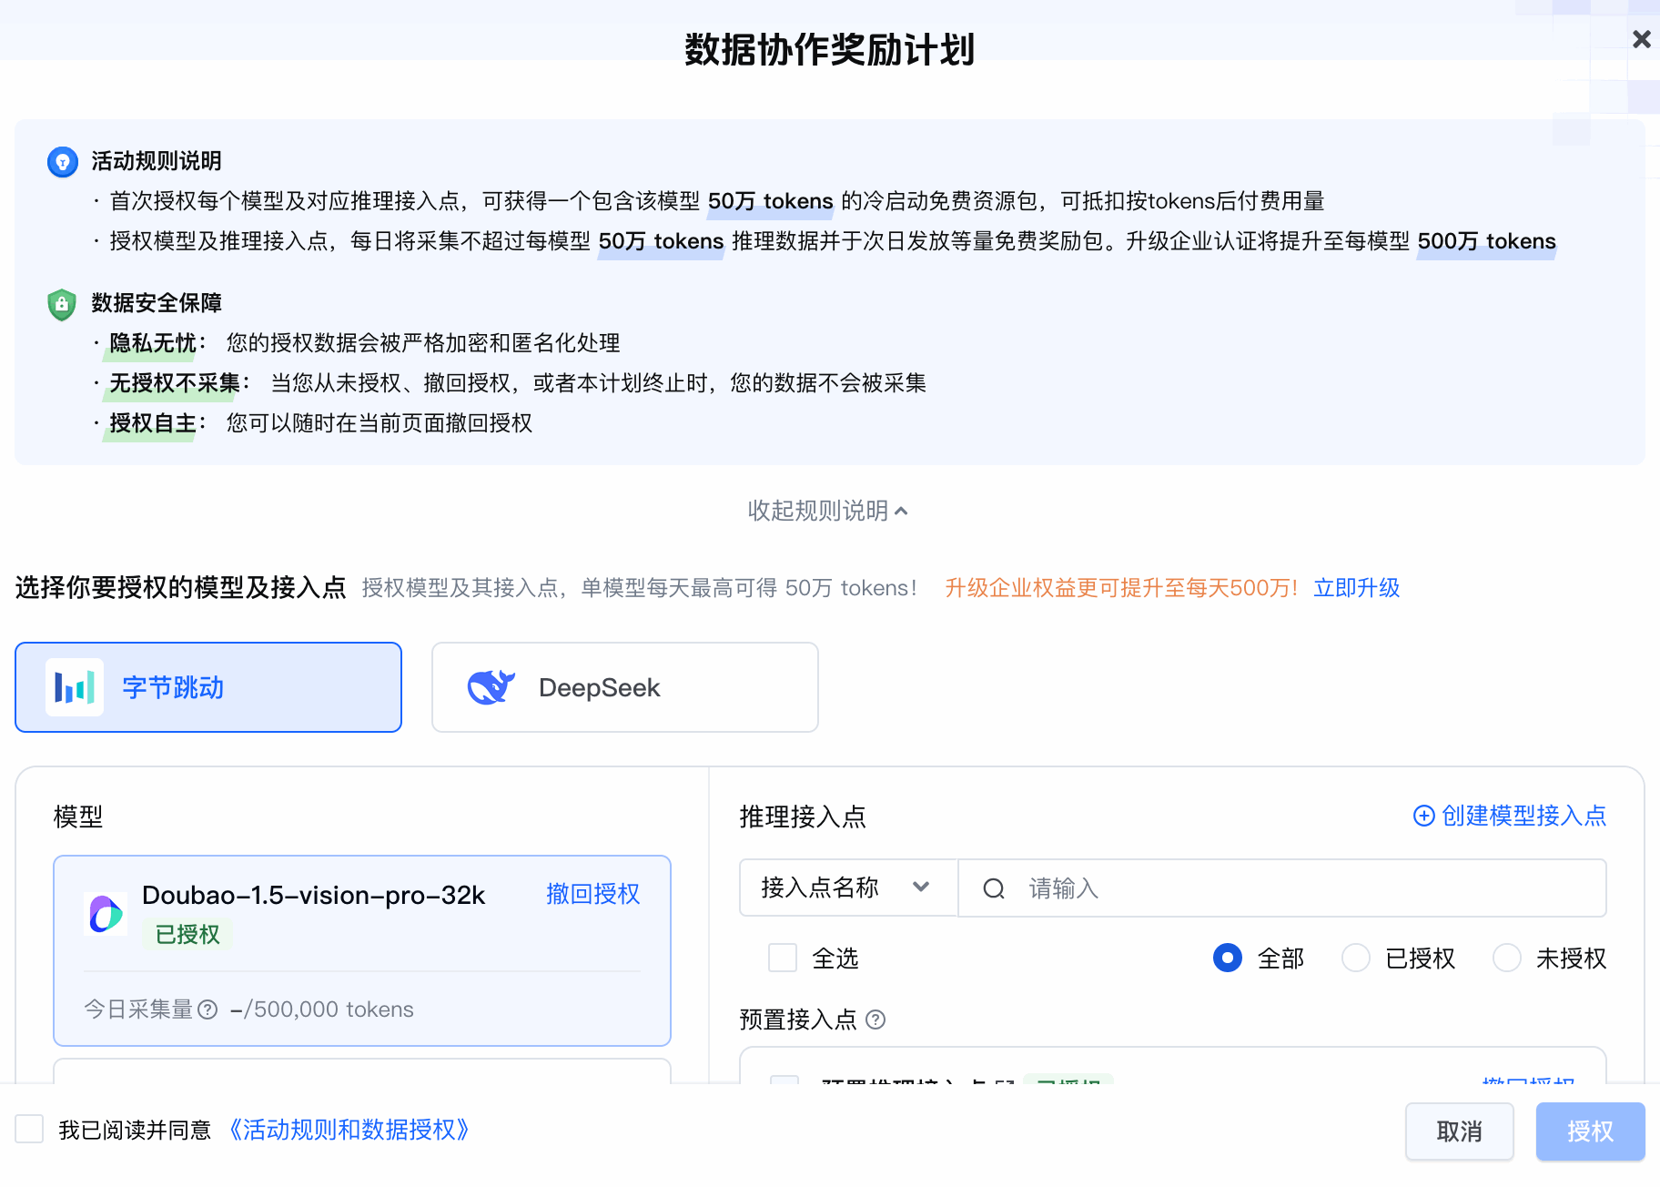The height and width of the screenshot is (1187, 1660).
Task: Open 创建模型接入点 via plus icon
Action: 1423,817
